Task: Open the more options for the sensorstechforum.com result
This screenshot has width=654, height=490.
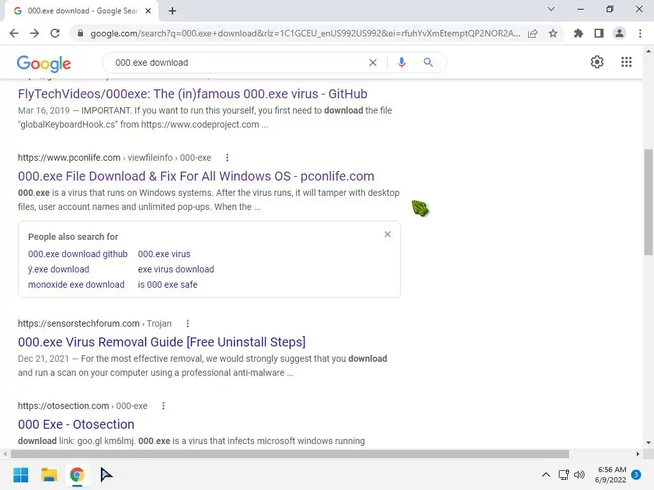Action: [x=188, y=323]
